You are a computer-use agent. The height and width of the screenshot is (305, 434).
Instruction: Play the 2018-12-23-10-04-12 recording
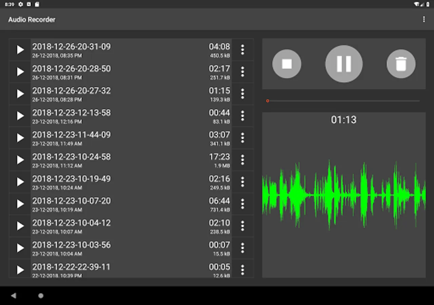(x=20, y=226)
